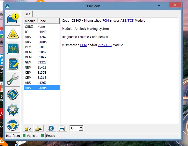Open the tests checklist section
This screenshot has width=188, height=146.
[13, 64]
